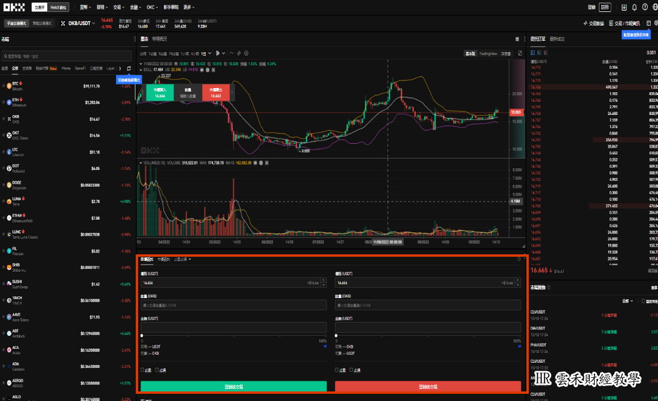Viewport: 658px width, 401px height.
Task: Open the help question mark icon
Action: coord(645,7)
